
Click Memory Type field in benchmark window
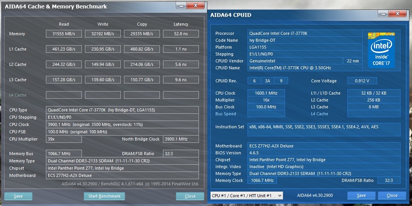[122, 161]
